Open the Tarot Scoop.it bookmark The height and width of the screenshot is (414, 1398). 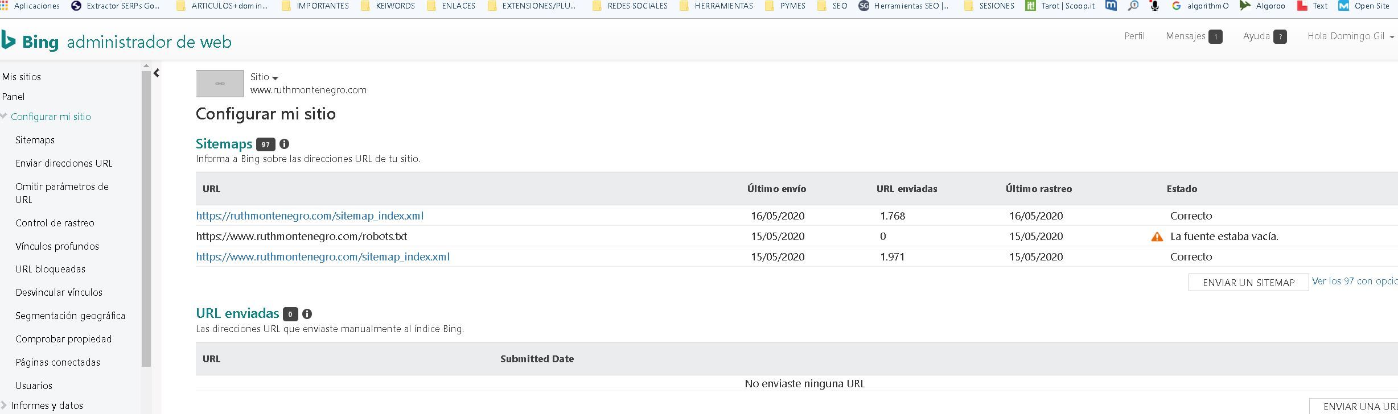(1060, 6)
